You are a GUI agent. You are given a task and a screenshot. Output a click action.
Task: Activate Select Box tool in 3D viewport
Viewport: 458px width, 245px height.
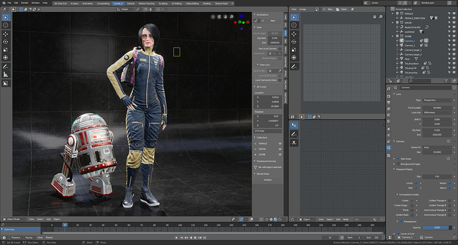tap(5, 17)
